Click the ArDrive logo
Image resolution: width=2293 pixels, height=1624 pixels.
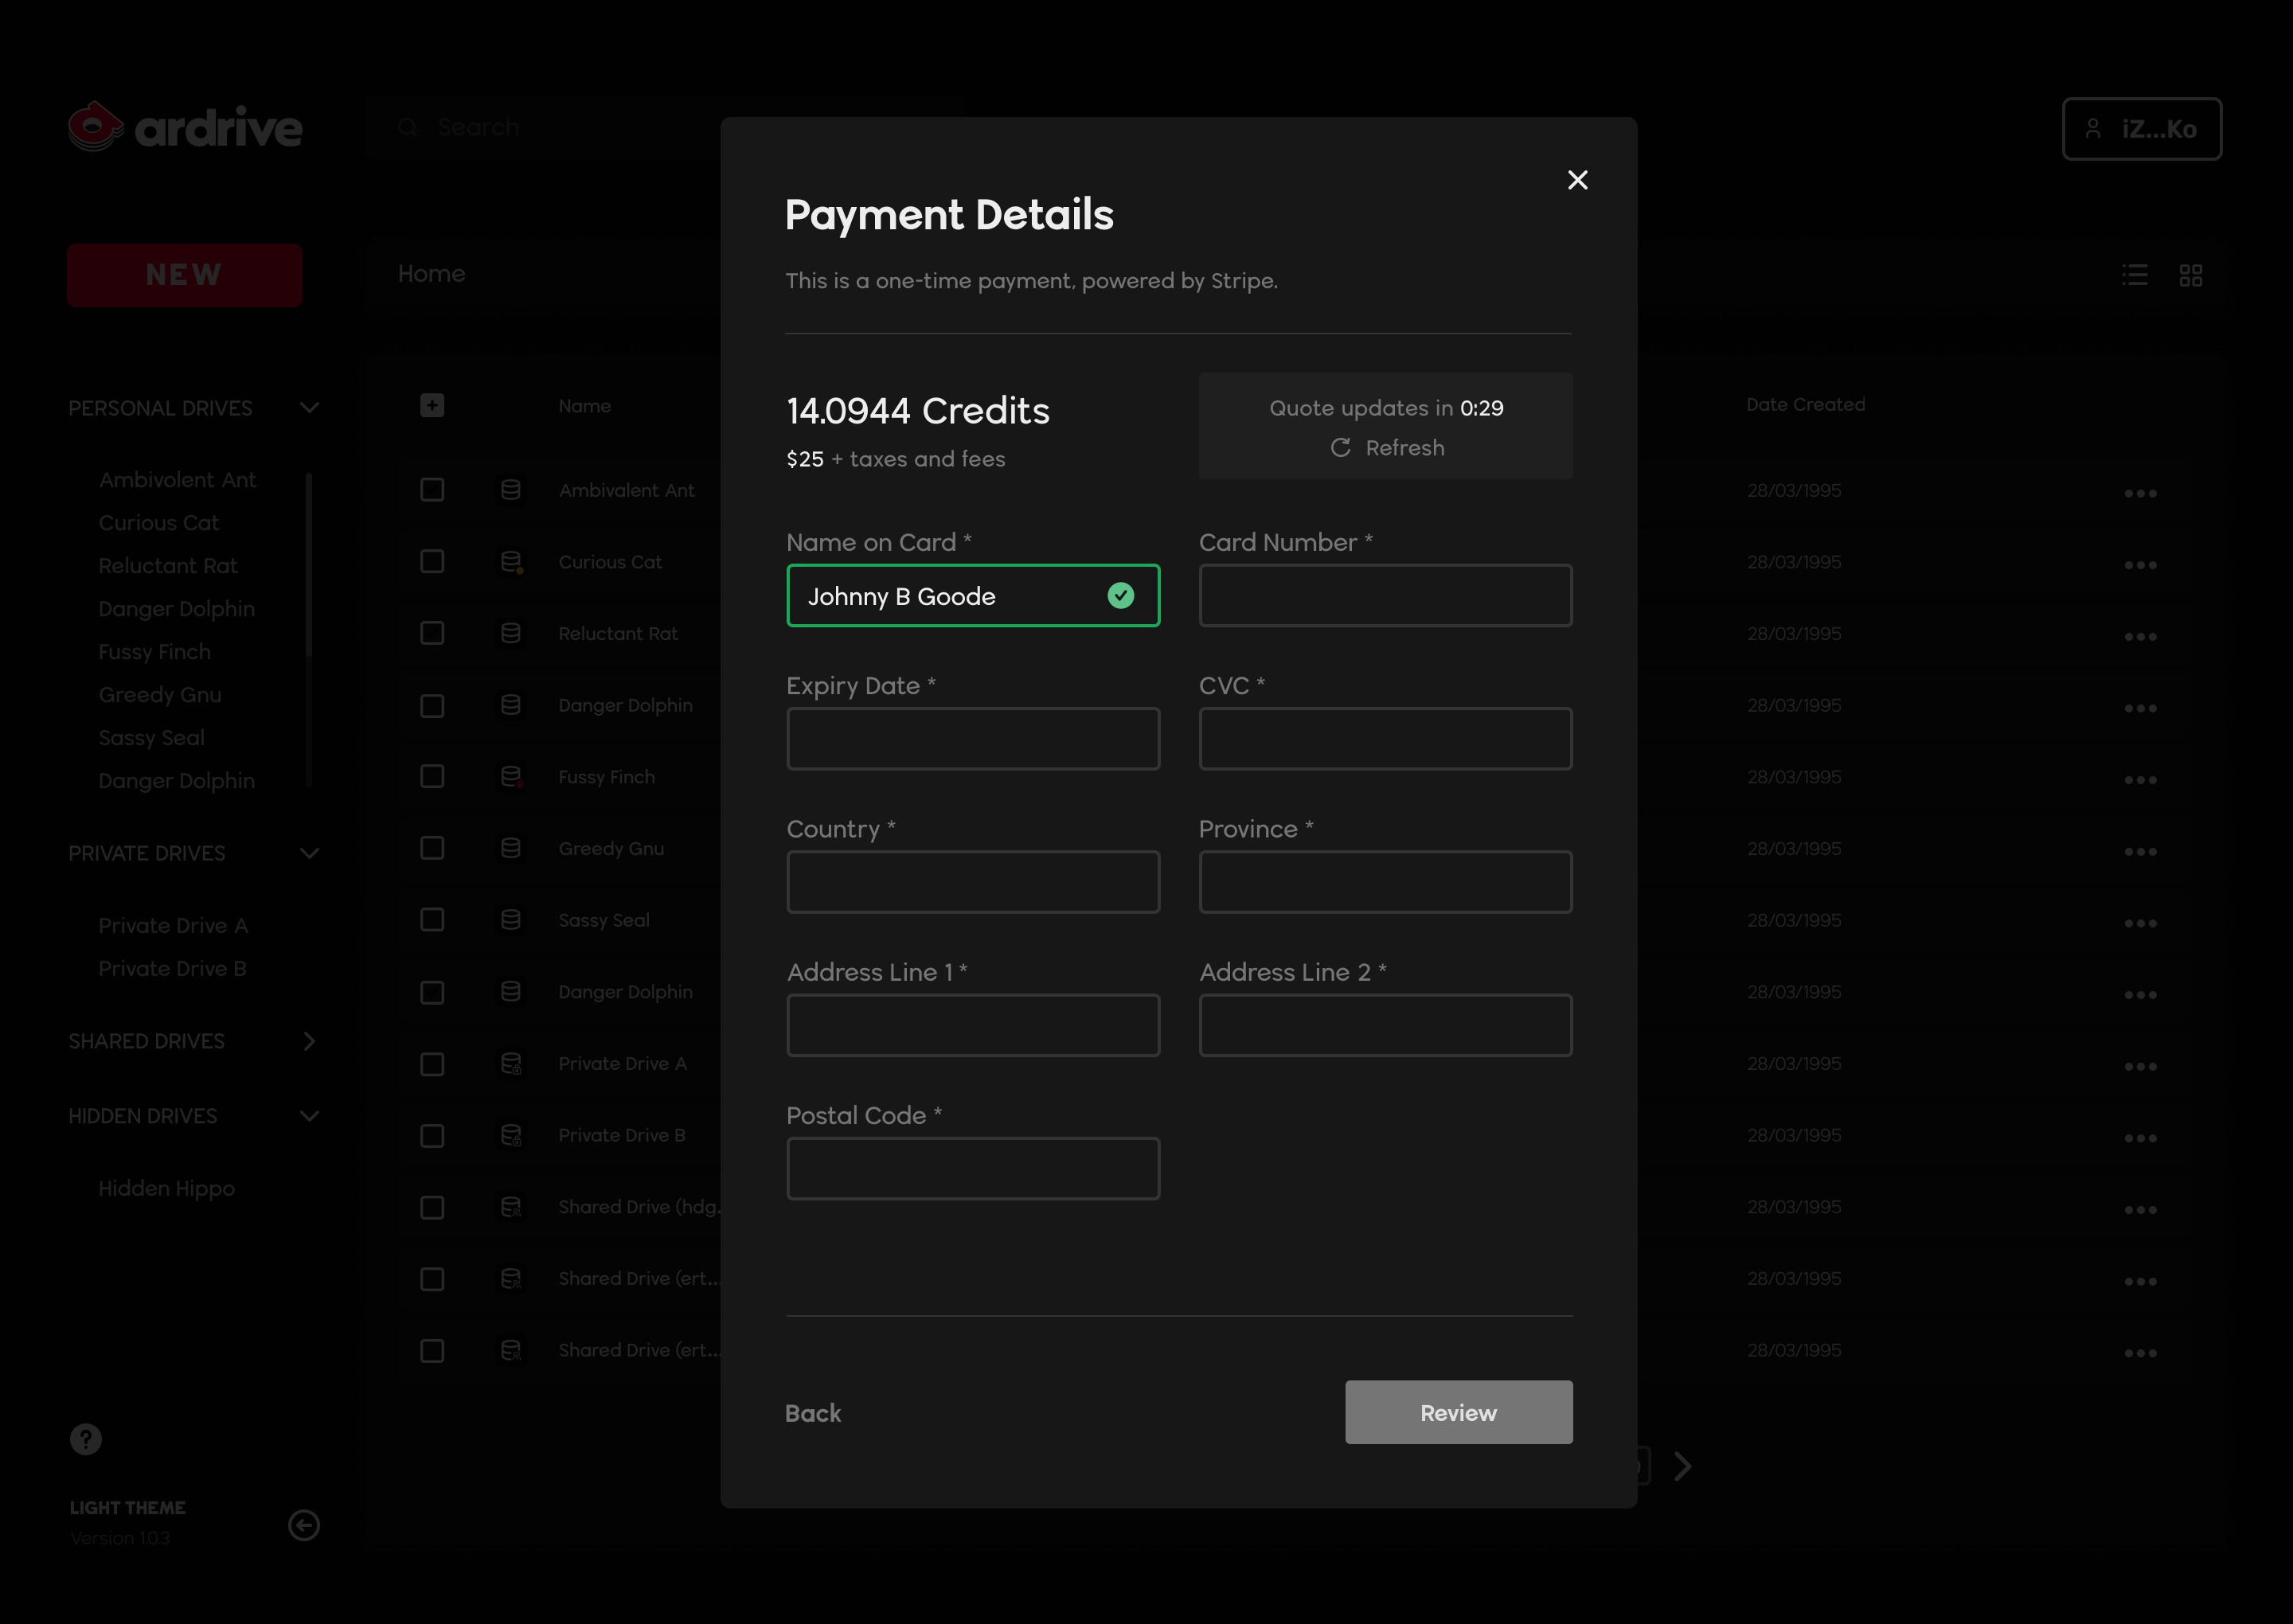pyautogui.click(x=185, y=127)
